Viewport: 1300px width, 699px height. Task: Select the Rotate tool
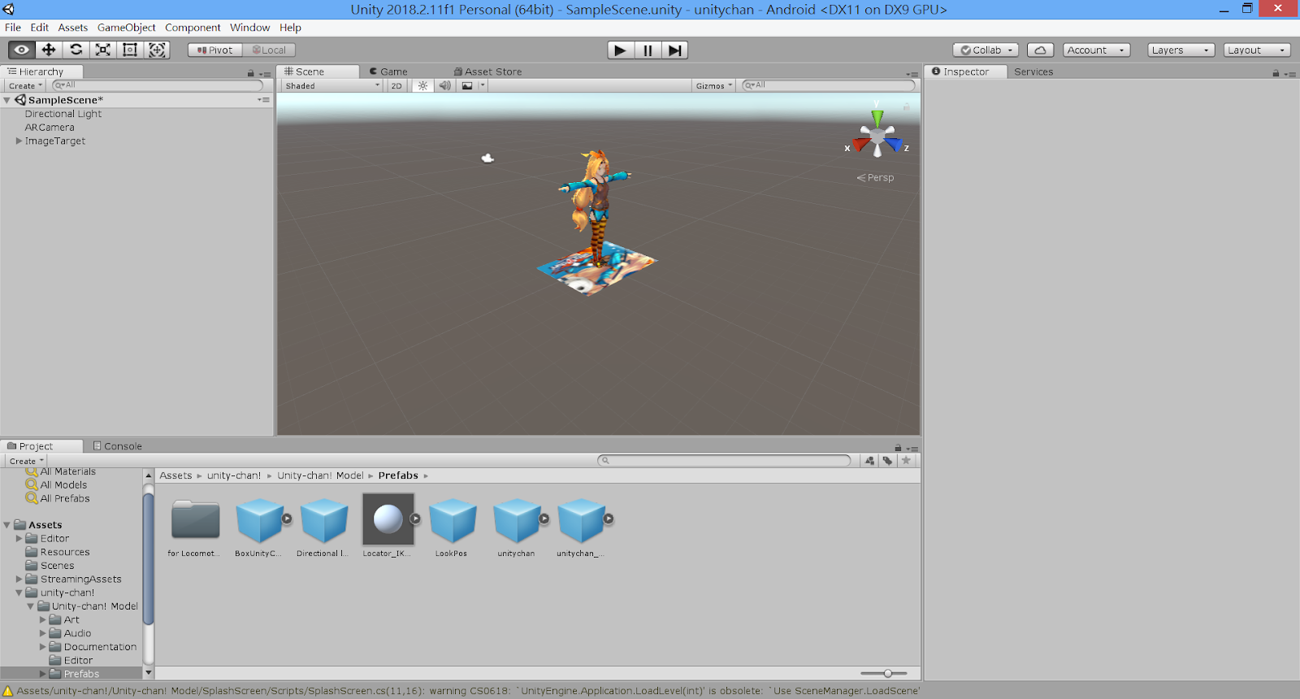point(76,50)
